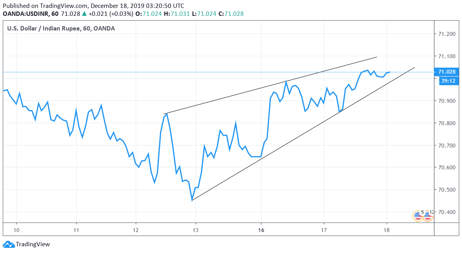462x253 pixels.
Task: Click the US flag event icon with badge 12
Action: 428,216
